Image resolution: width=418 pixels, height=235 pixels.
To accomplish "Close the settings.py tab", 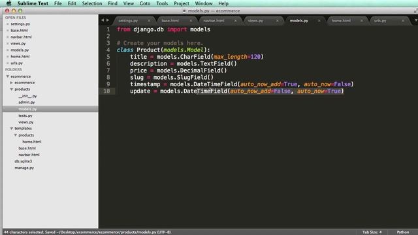I will (149, 20).
